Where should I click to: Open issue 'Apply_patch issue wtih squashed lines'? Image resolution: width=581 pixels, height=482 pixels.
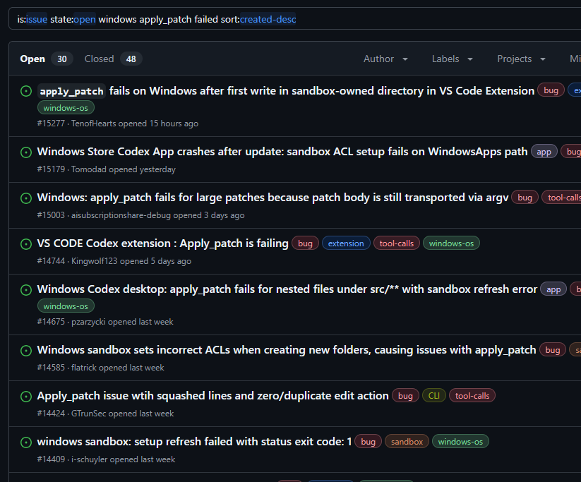tap(212, 396)
